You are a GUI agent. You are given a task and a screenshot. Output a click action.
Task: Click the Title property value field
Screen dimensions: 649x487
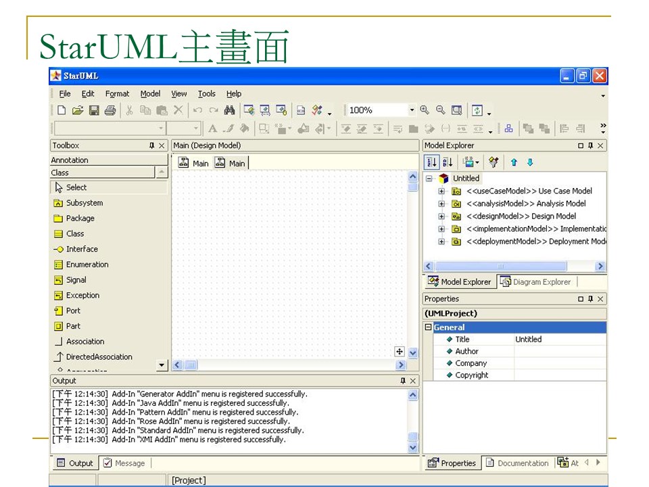(x=560, y=339)
